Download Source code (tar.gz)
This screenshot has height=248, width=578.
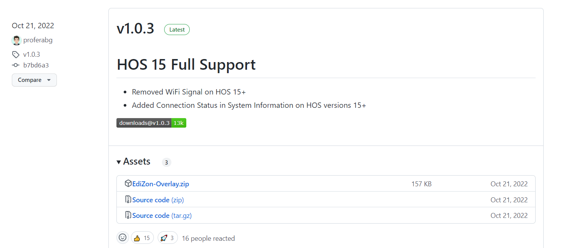point(162,216)
